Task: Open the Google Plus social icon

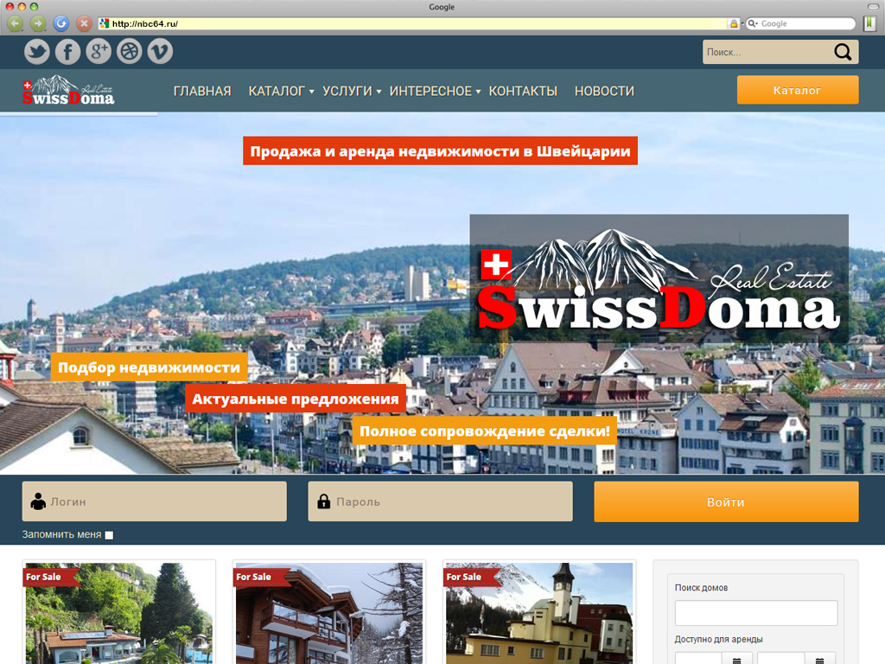Action: pyautogui.click(x=99, y=51)
